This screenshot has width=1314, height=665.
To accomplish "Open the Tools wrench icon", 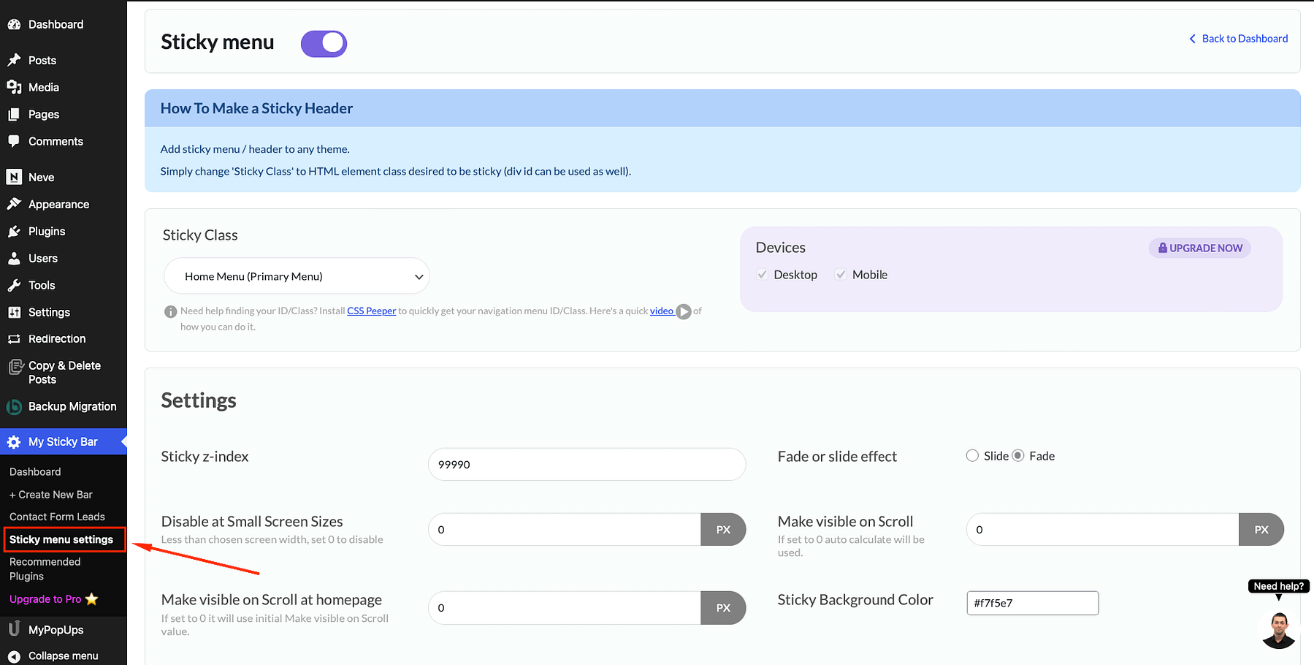I will tap(15, 285).
